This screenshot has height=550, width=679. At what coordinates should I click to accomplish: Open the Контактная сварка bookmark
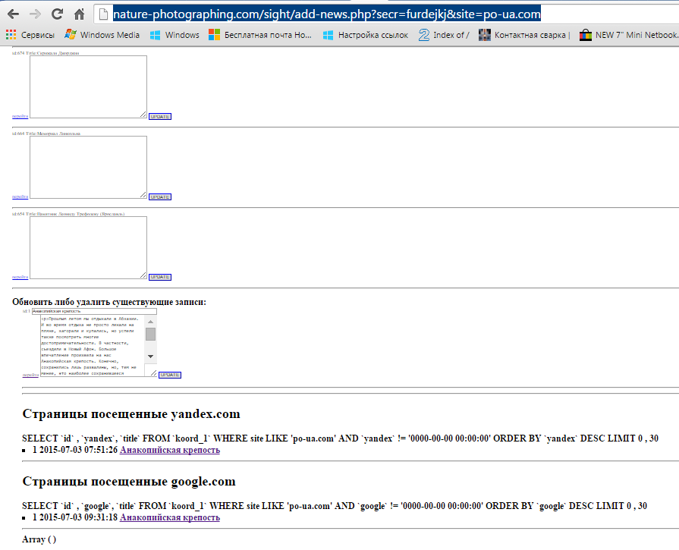(x=524, y=35)
